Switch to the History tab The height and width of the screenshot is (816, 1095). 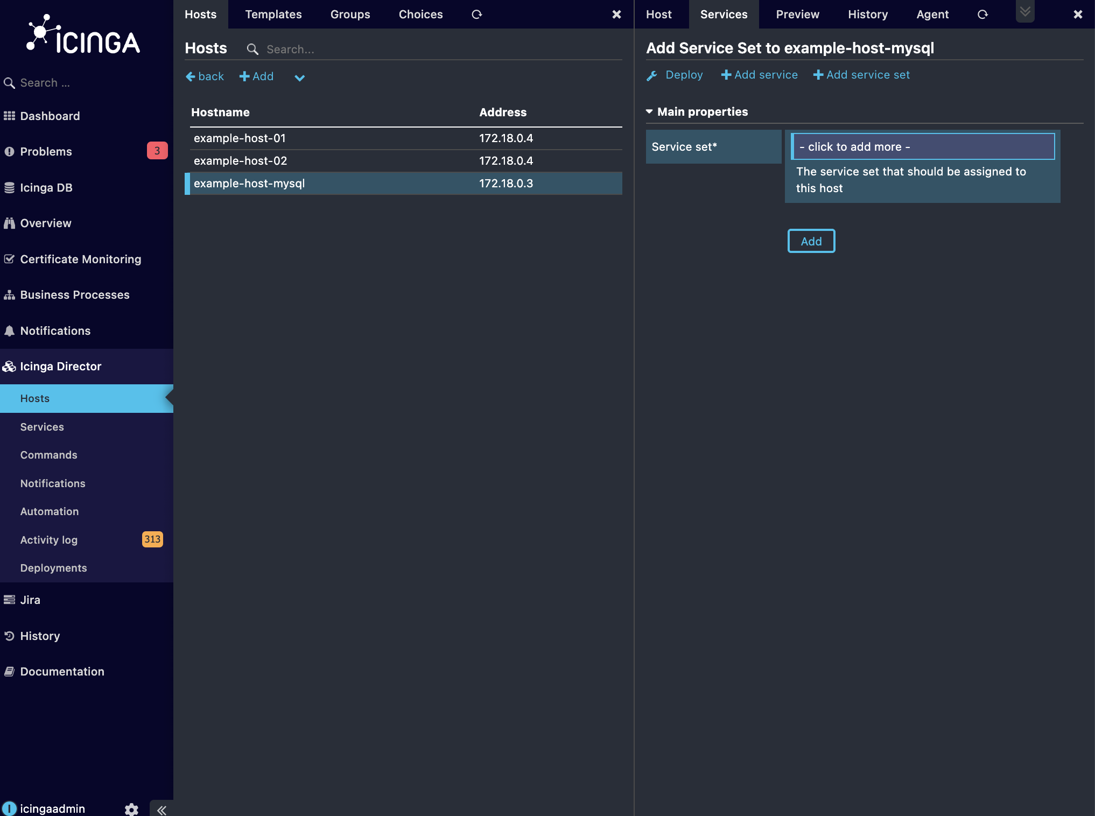868,14
